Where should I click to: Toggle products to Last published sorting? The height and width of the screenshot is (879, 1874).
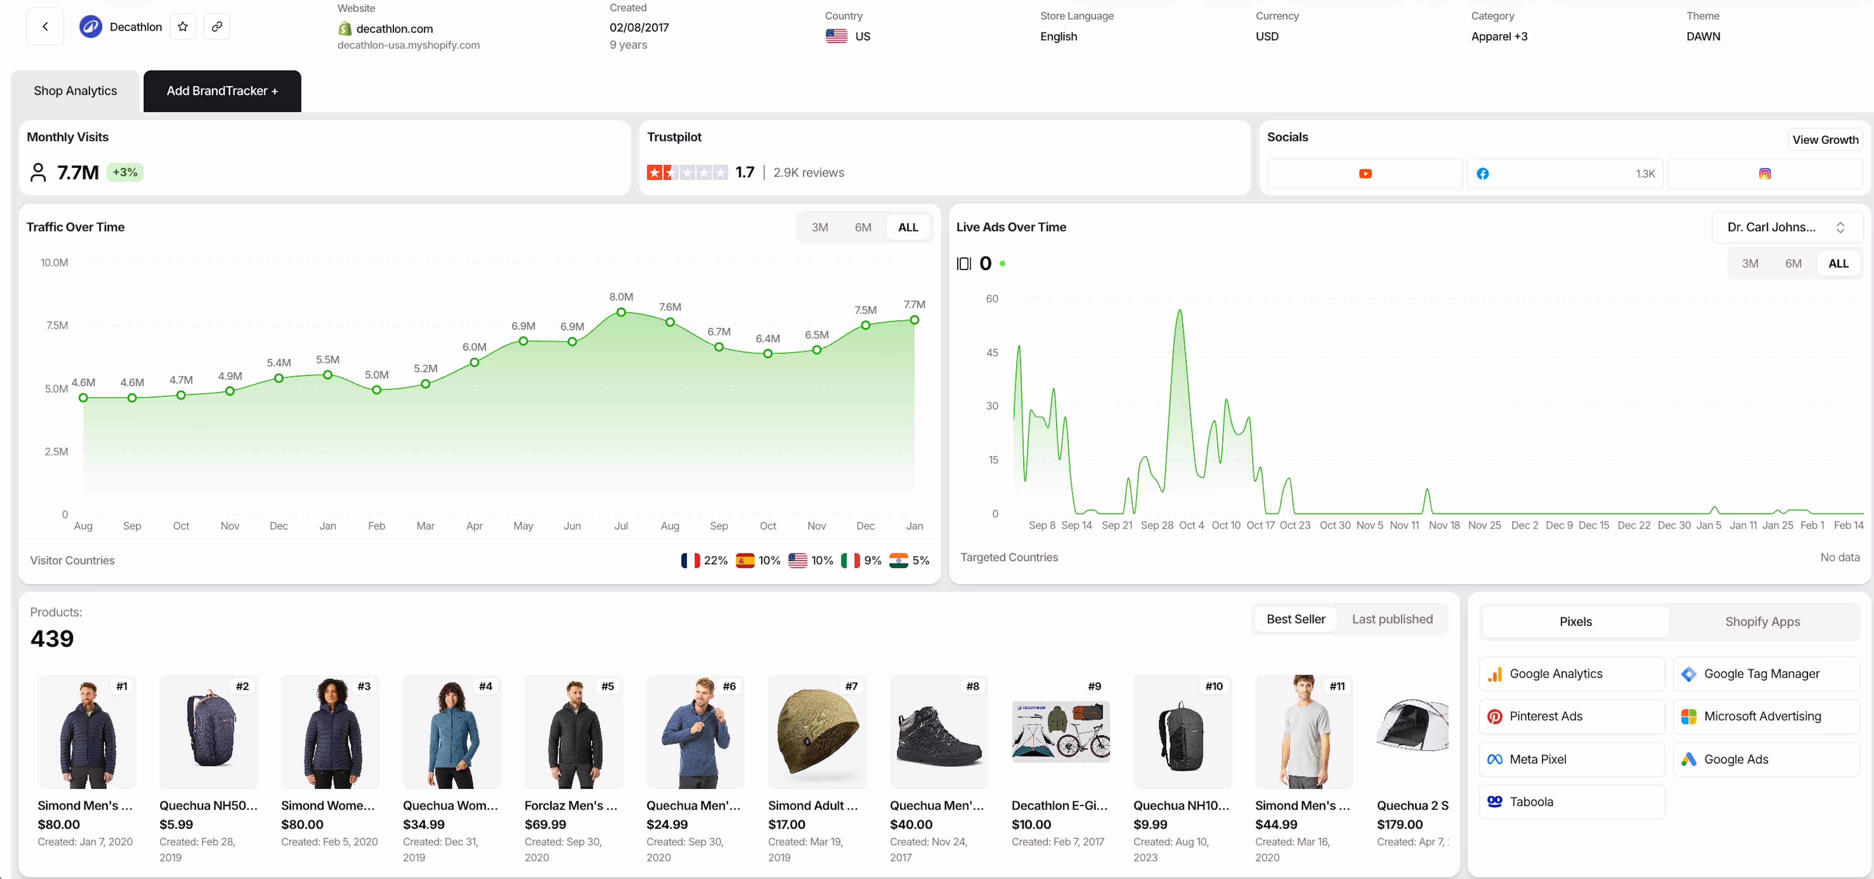[1392, 618]
